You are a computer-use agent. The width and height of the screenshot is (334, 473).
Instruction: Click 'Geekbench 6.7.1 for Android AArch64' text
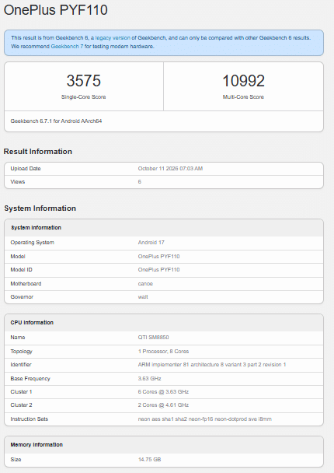tap(56, 121)
